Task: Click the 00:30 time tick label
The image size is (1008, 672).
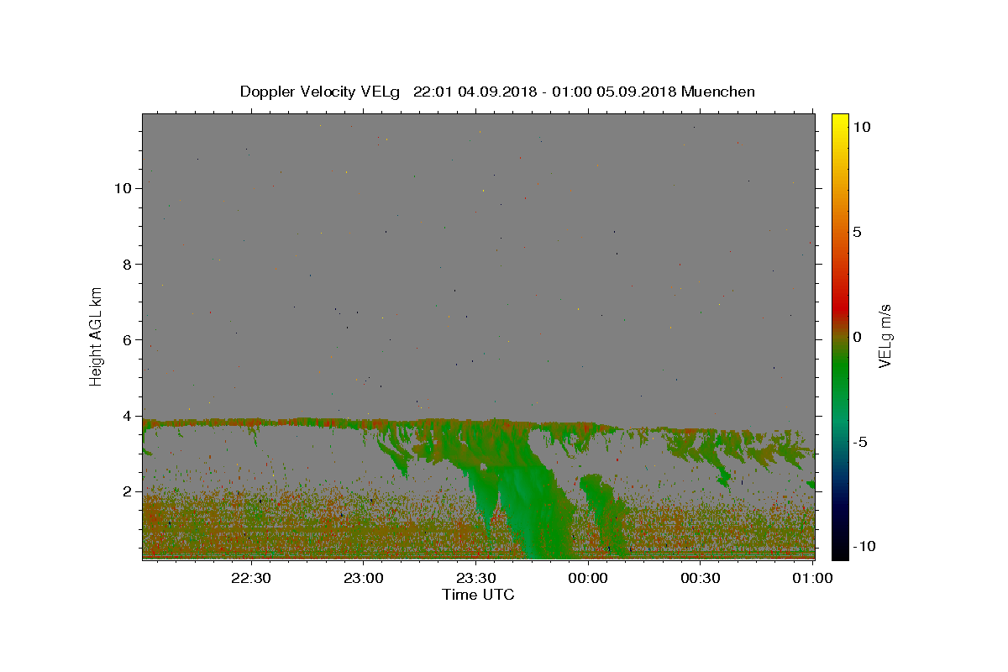Action: coord(700,579)
